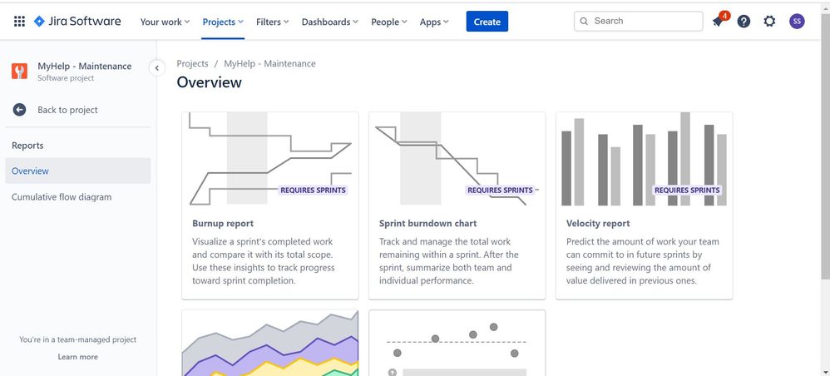Open the Apps menu
This screenshot has width=830, height=376.
pos(434,22)
